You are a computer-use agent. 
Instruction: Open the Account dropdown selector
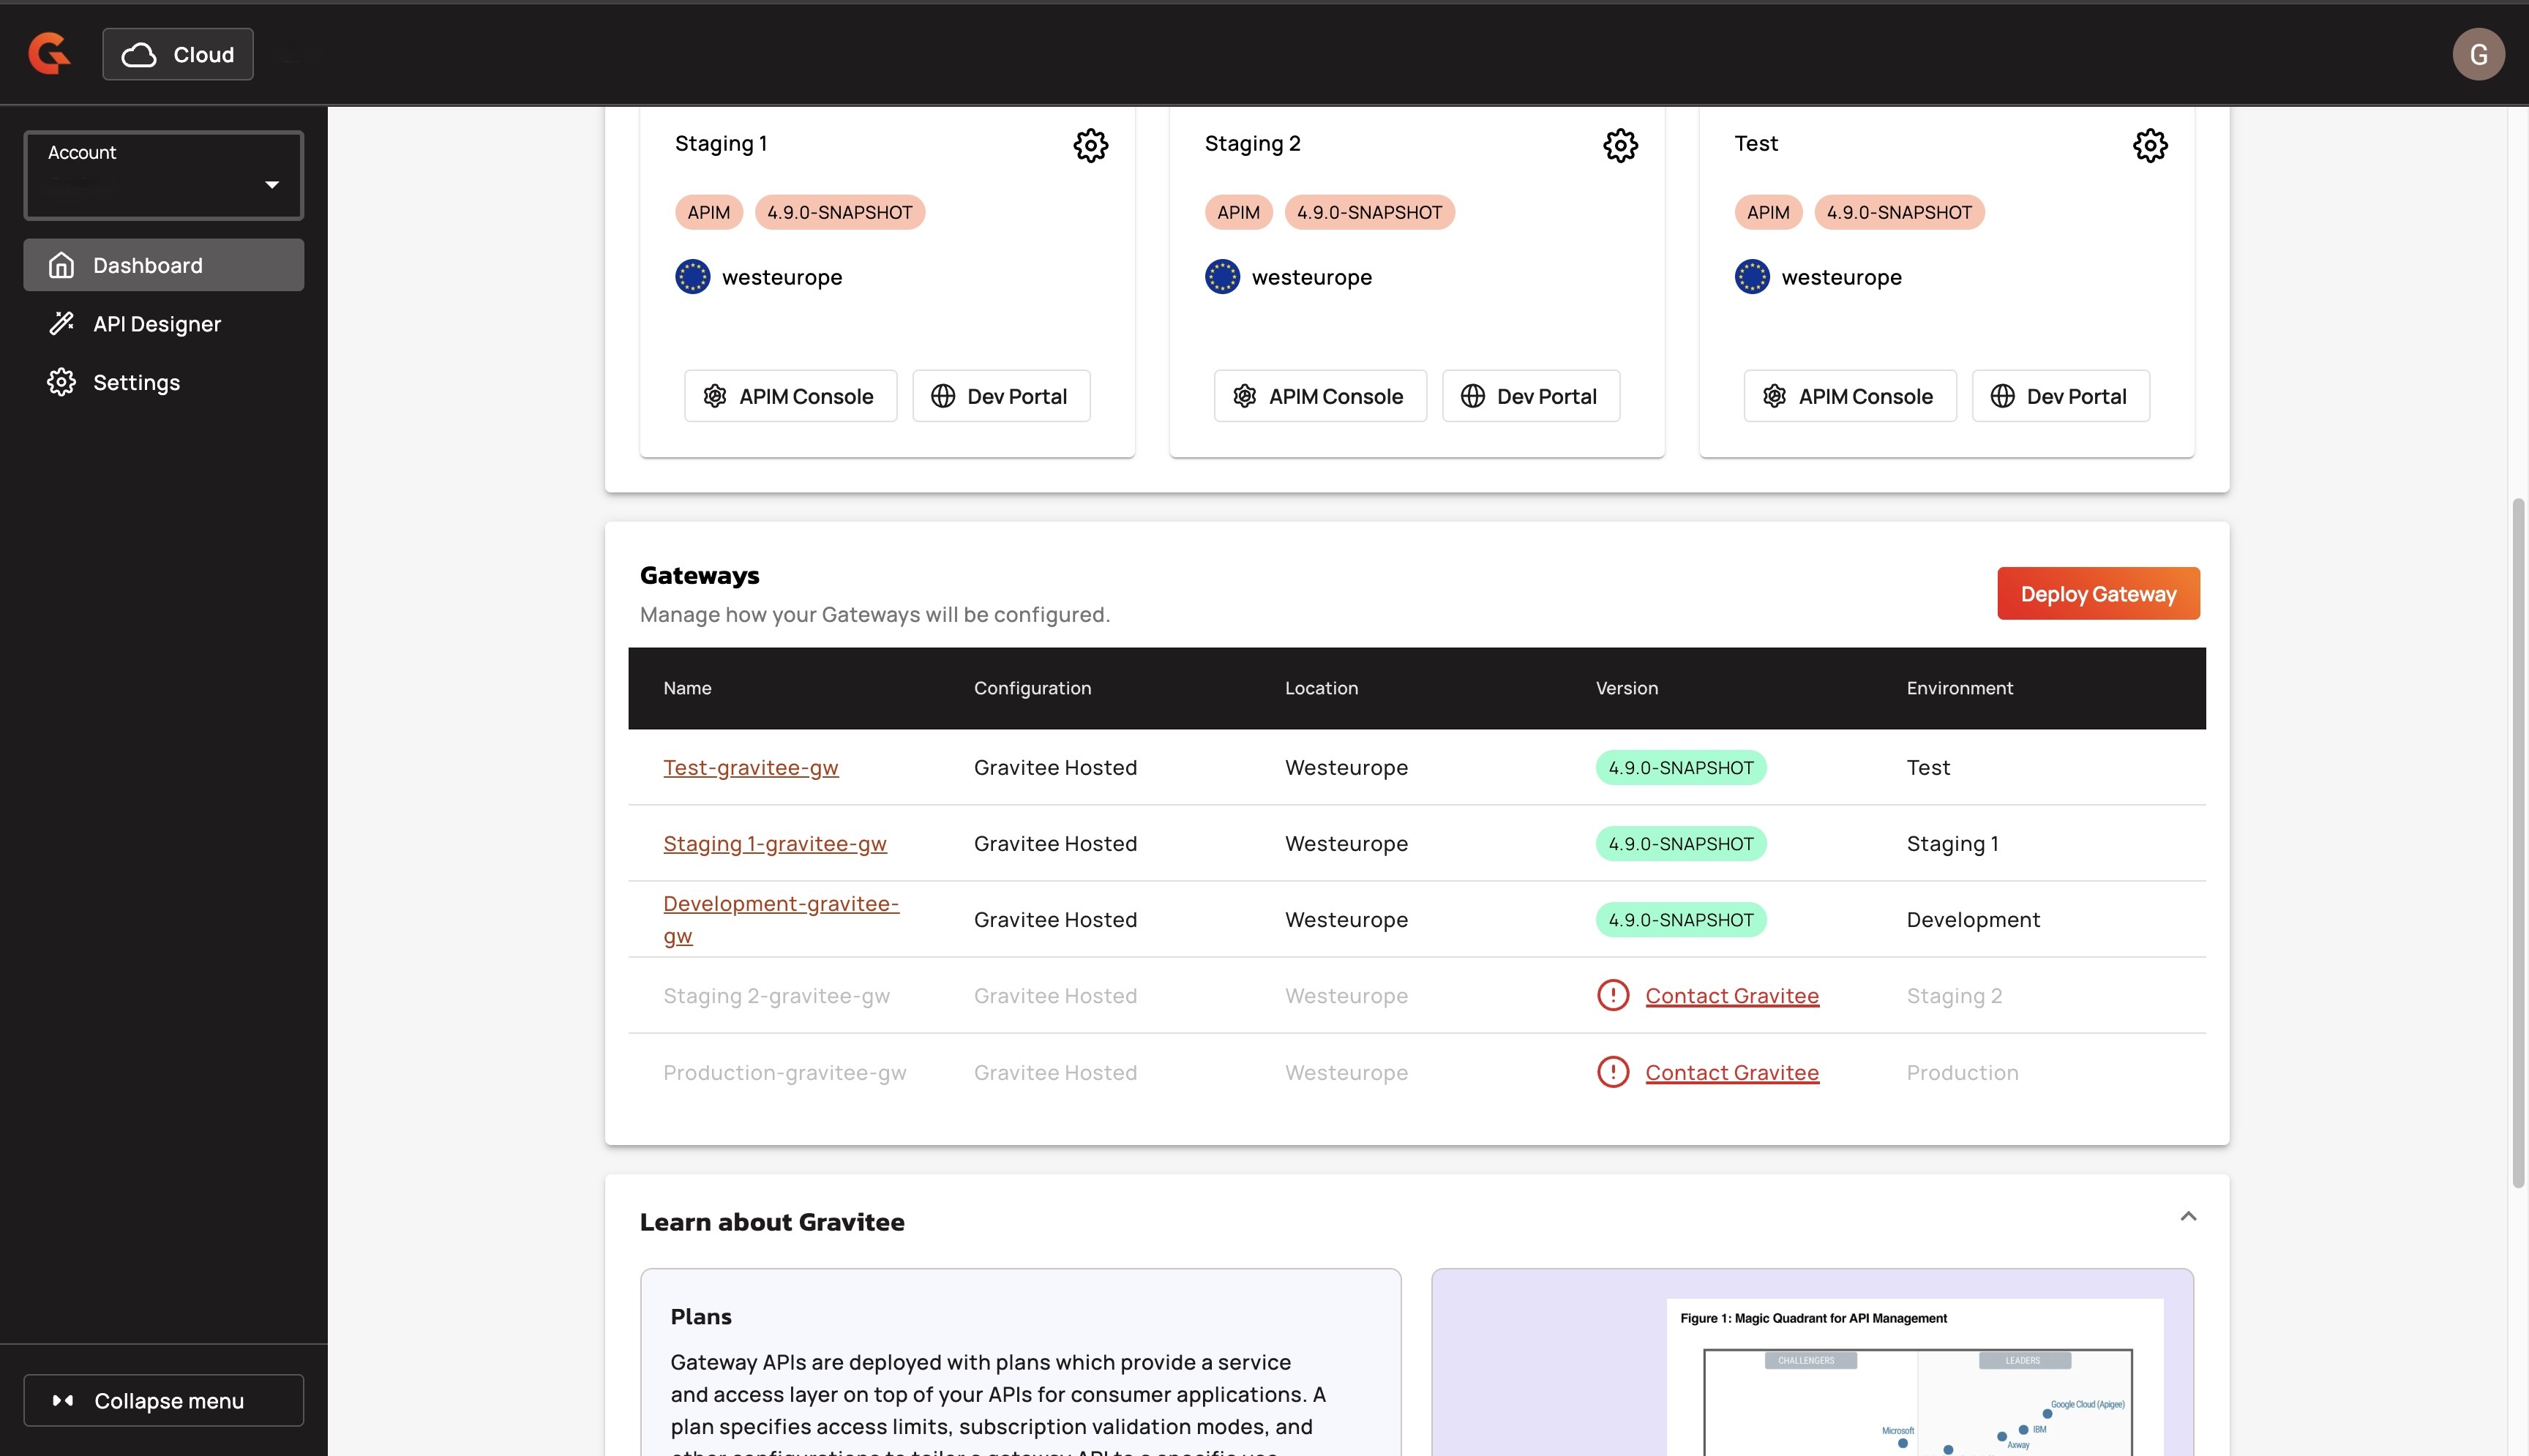point(163,175)
